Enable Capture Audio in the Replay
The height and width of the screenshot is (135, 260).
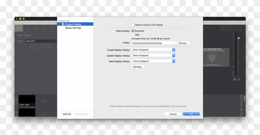[133, 25]
